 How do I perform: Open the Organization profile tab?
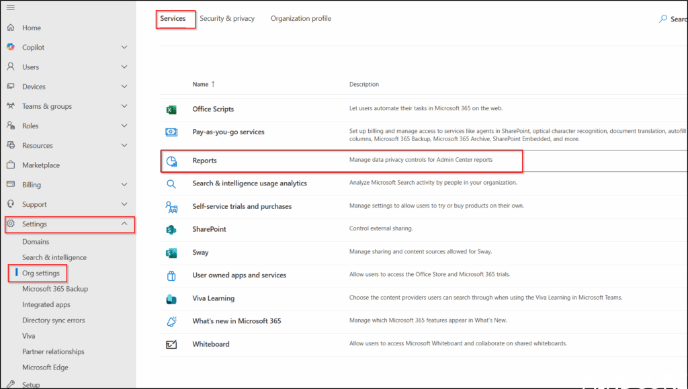point(301,19)
